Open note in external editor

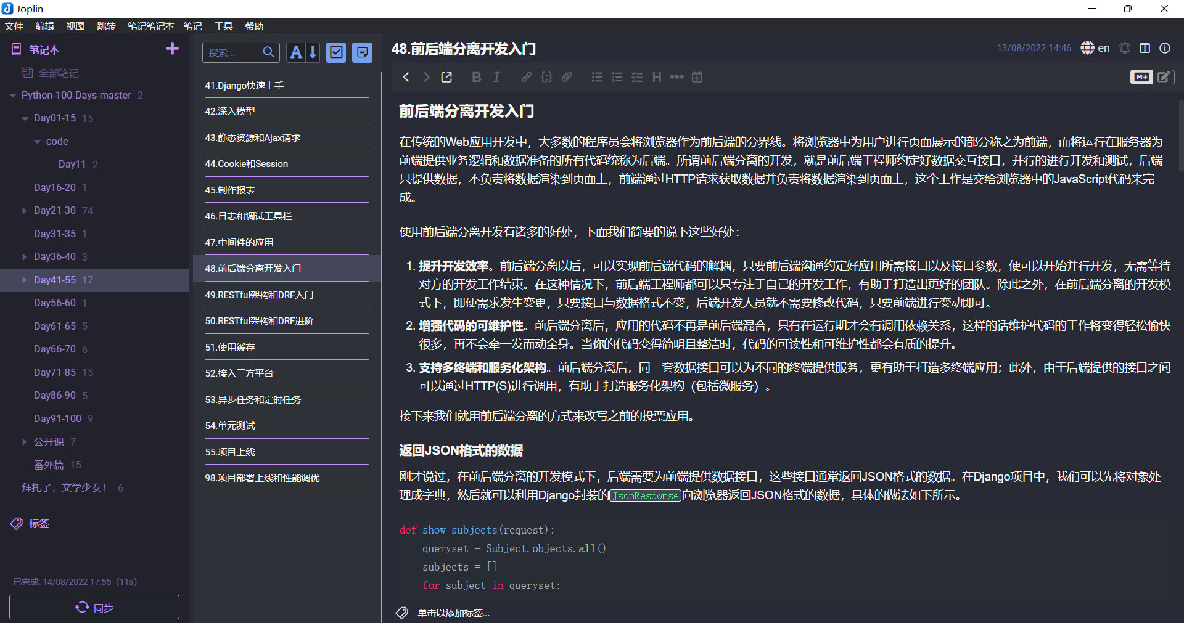pos(446,77)
